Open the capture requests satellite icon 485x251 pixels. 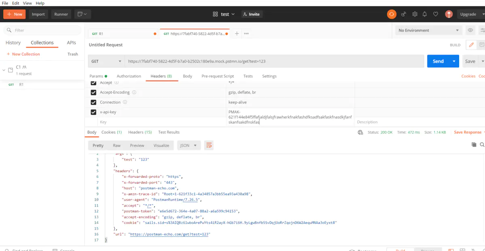tap(403, 14)
